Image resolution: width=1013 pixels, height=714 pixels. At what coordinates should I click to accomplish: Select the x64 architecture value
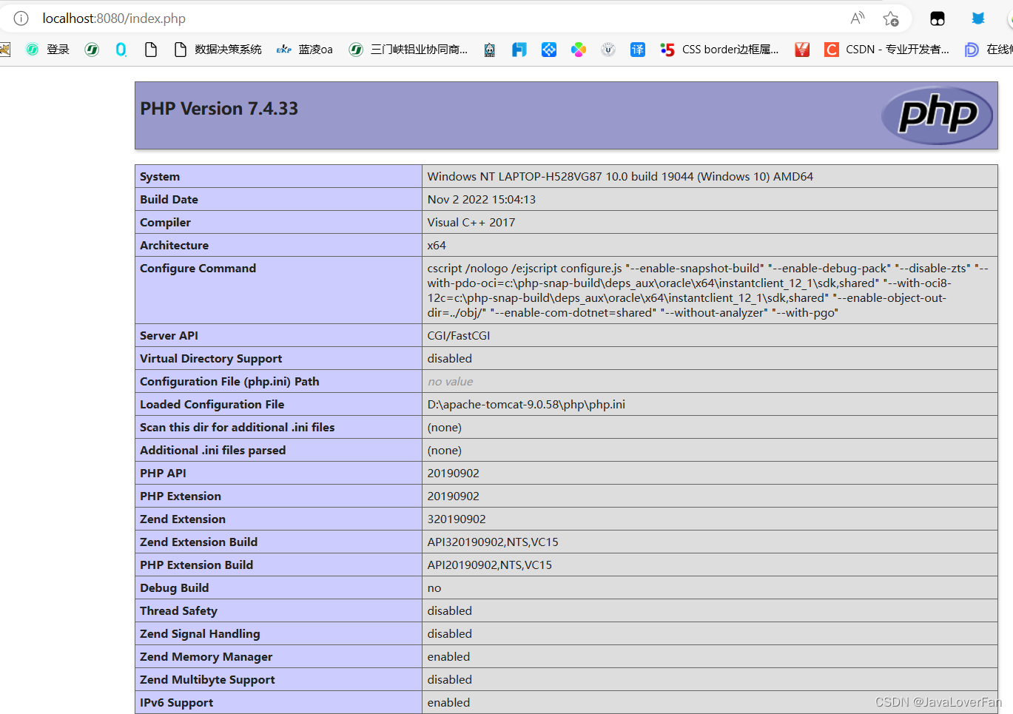tap(437, 245)
